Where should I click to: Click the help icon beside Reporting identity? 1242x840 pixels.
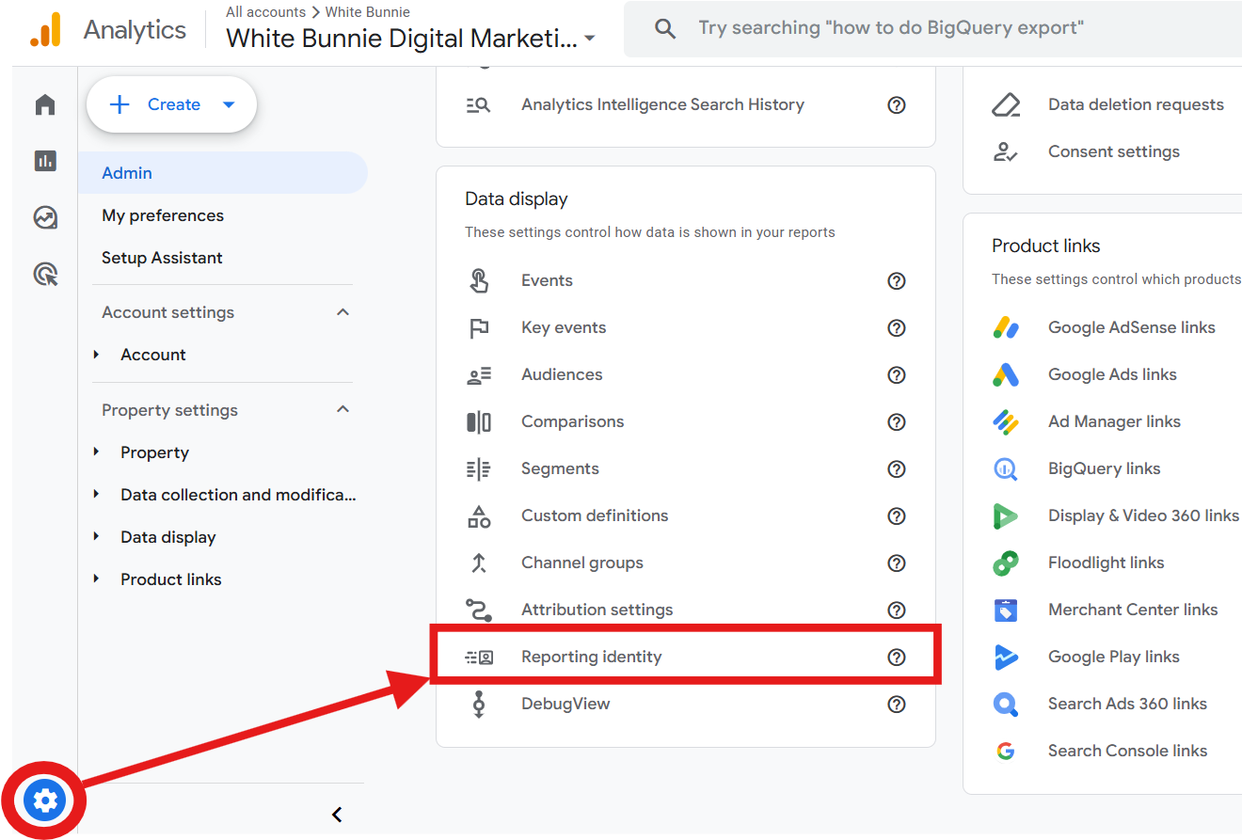[x=897, y=657]
